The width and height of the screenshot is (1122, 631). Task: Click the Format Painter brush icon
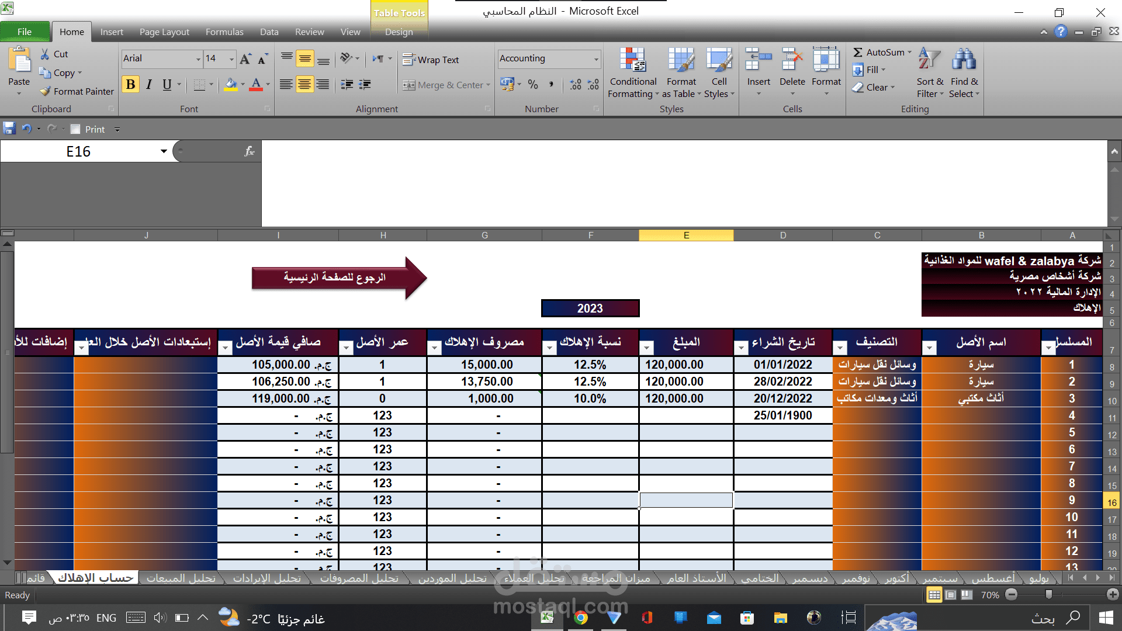point(46,91)
